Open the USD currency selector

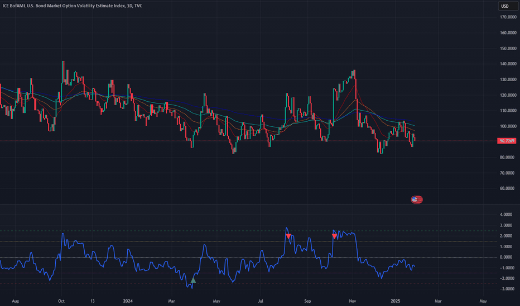(x=507, y=6)
